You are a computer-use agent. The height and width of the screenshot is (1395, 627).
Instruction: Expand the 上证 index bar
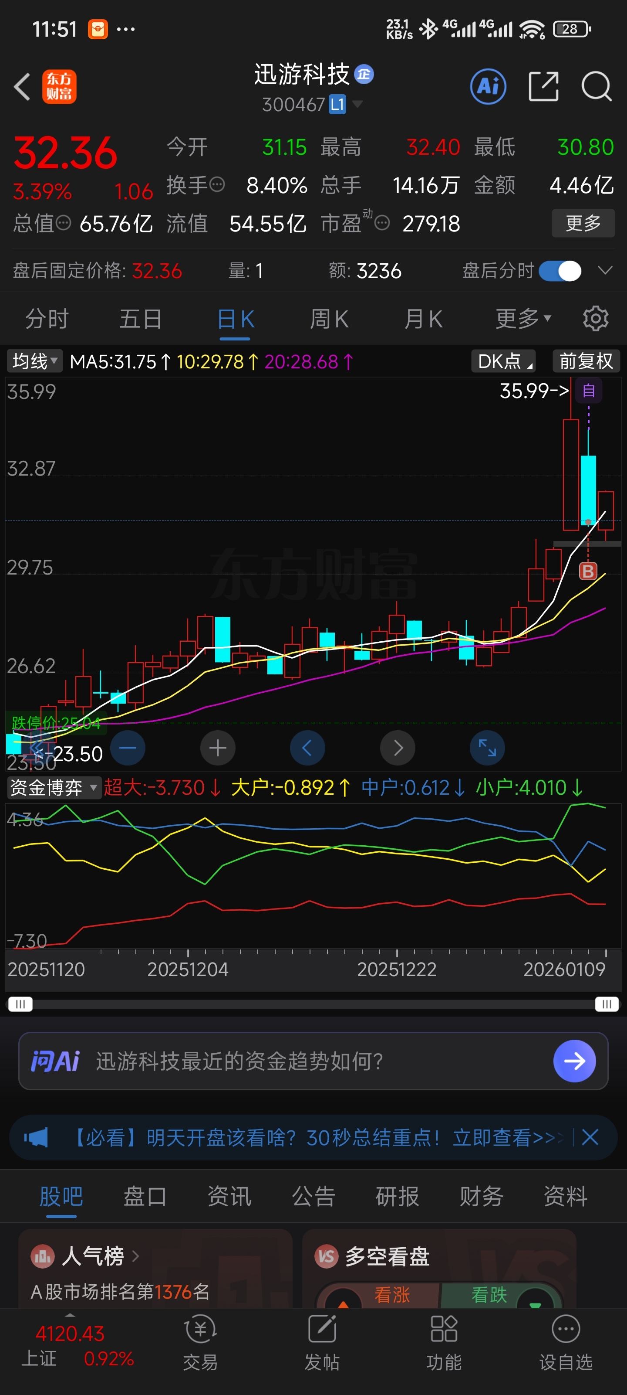pyautogui.click(x=70, y=1315)
